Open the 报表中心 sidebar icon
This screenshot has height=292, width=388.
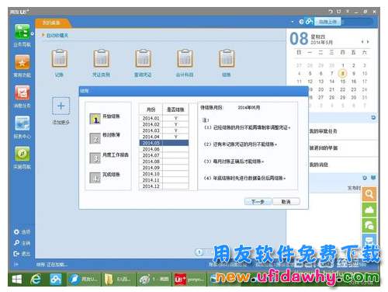pyautogui.click(x=22, y=123)
